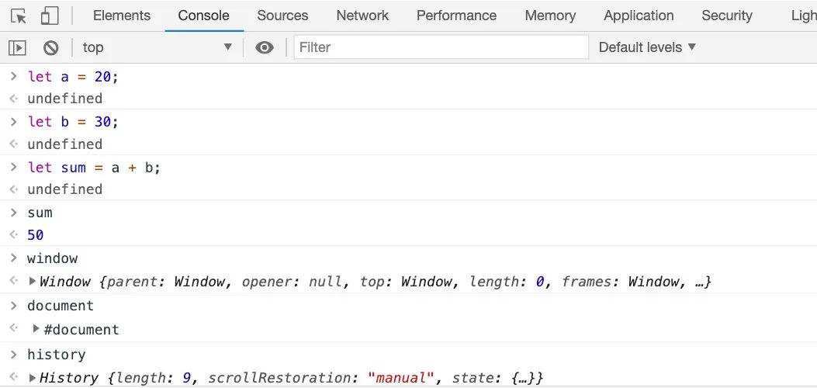Open the Default levels dropdown
Screen dimensions: 817x388
(x=647, y=47)
